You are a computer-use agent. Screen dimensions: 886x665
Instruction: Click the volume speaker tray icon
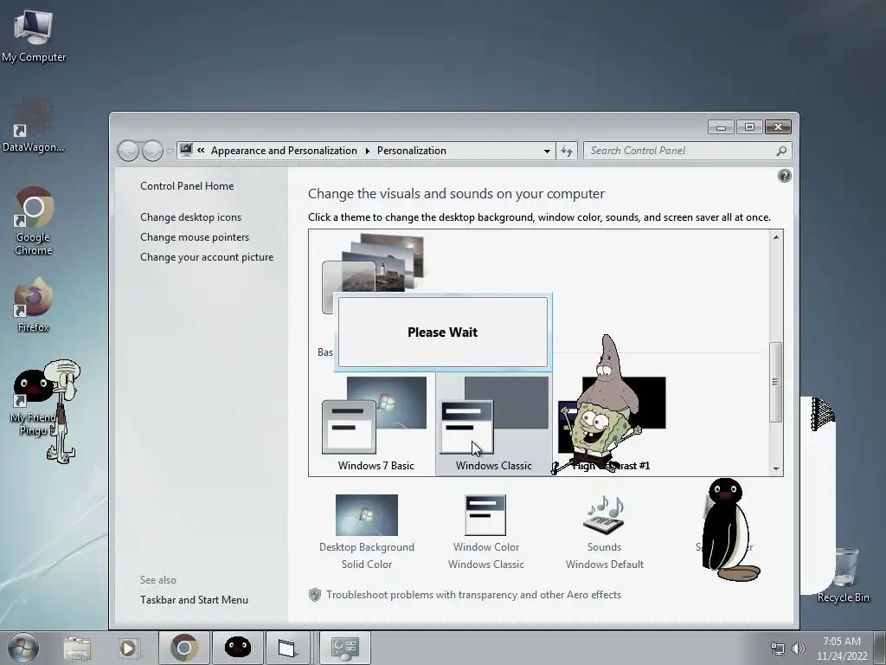coord(799,649)
